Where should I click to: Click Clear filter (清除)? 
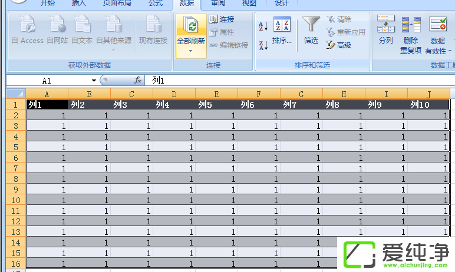point(339,19)
